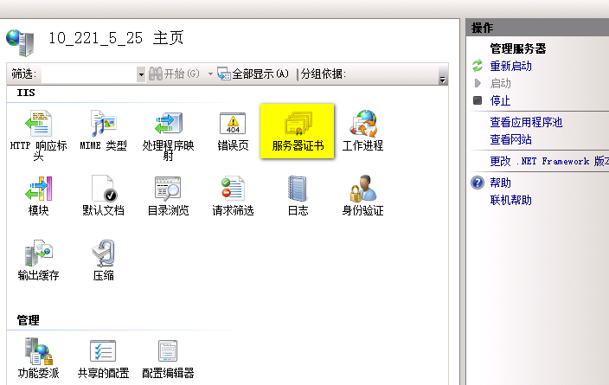This screenshot has width=609, height=385.
Task: Click 重新启动 to restart the server
Action: [510, 66]
